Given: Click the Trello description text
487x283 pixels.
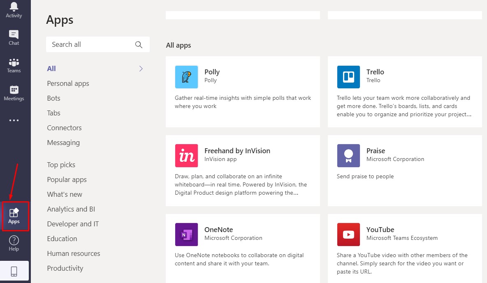Looking at the screenshot, I should click(404, 106).
